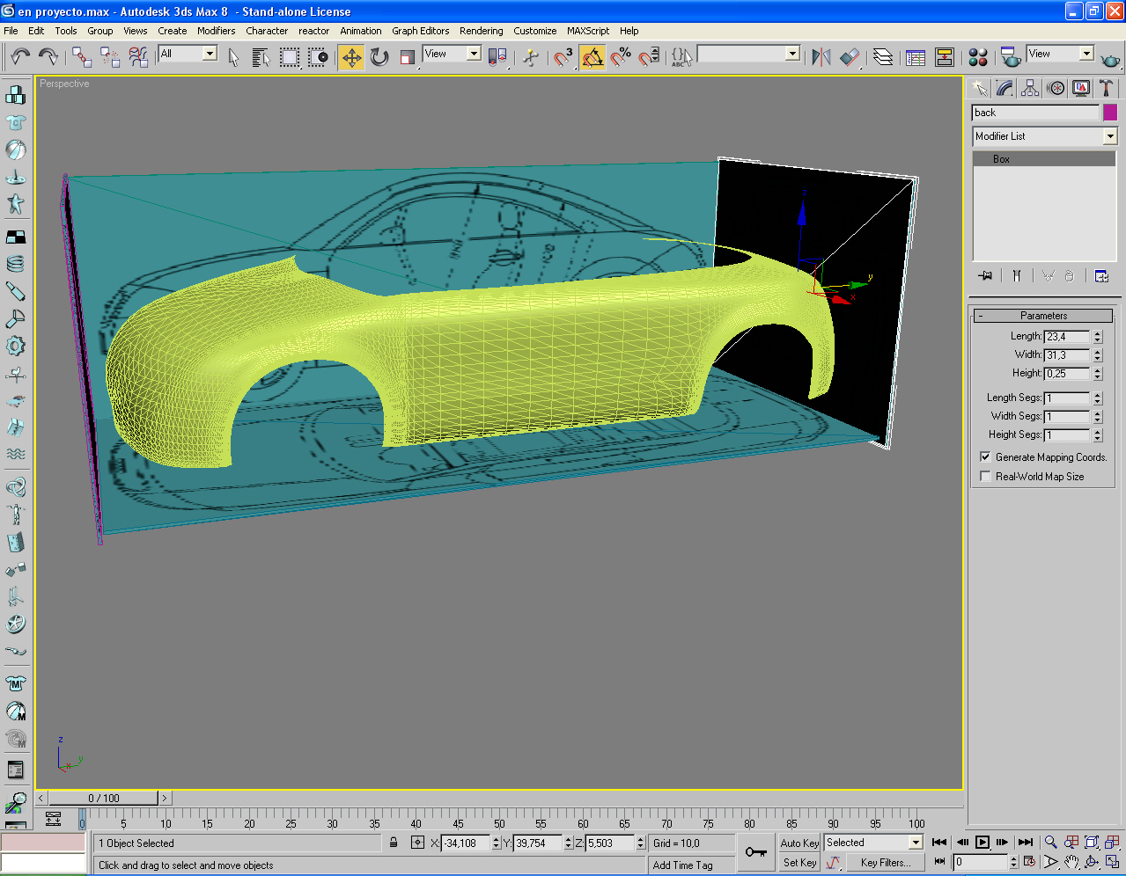Select the Pan hand viewport tool

click(1071, 863)
